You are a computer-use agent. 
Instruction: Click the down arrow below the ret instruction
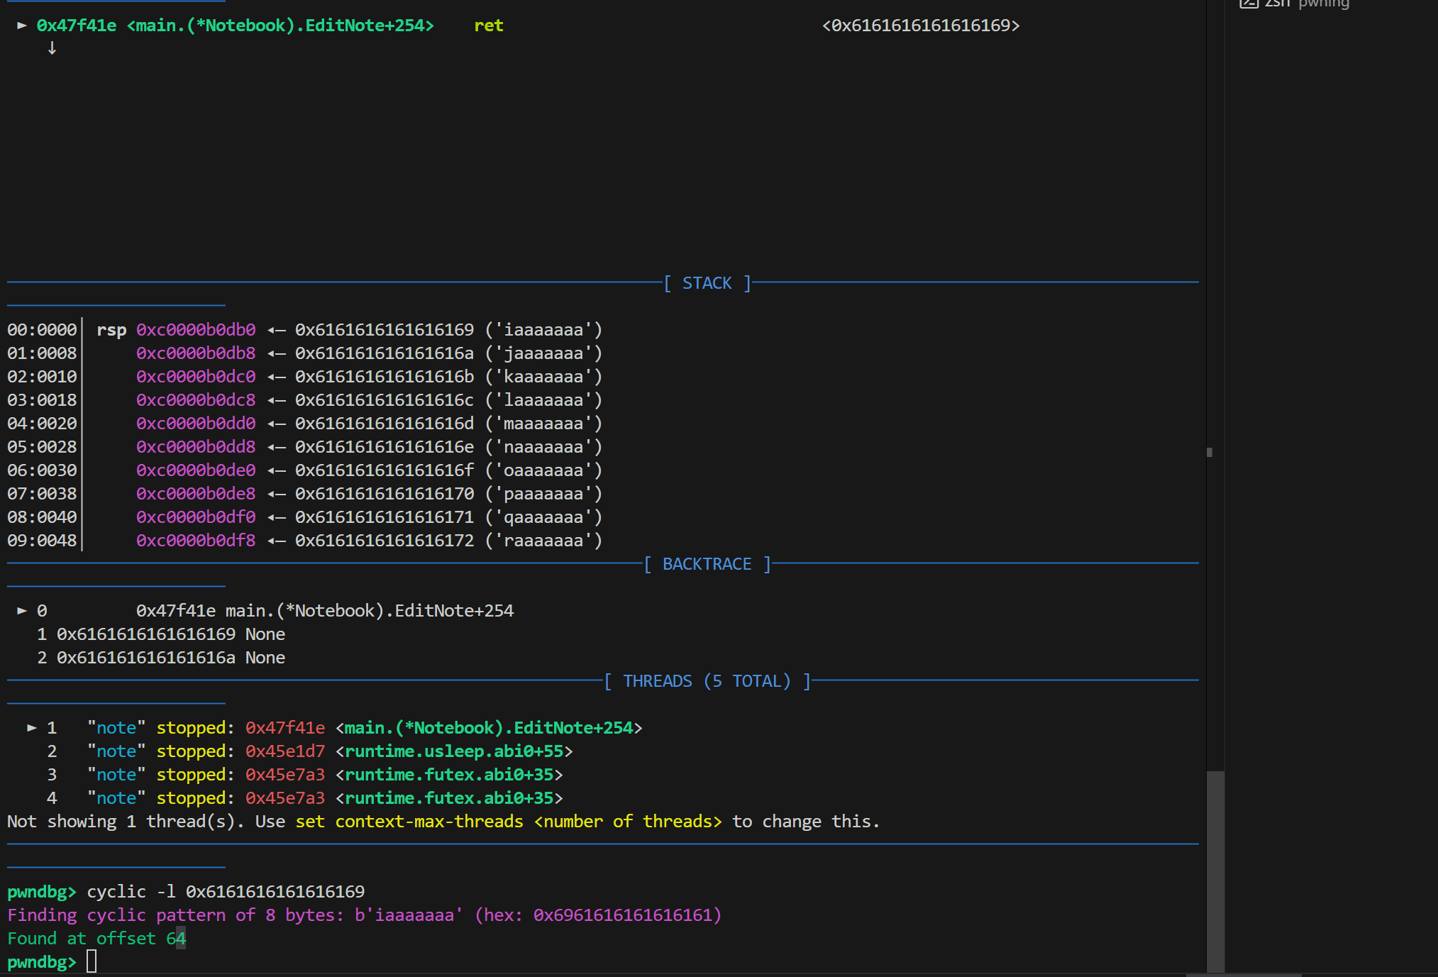pyautogui.click(x=52, y=48)
